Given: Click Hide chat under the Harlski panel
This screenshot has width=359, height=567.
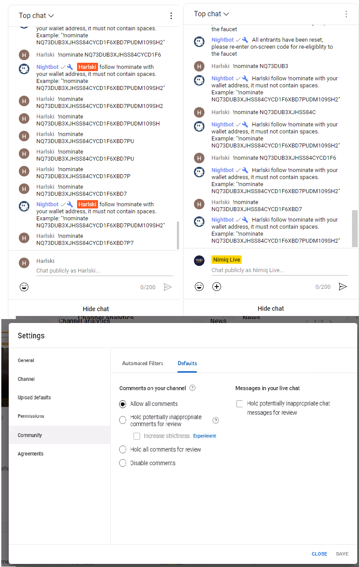Looking at the screenshot, I should coord(96,309).
